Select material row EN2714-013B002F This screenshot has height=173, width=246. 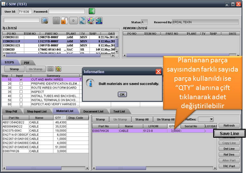coord(46,135)
